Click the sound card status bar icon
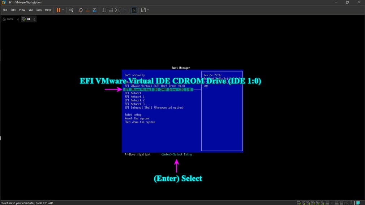Viewport: 365px width, 205px height. click(332, 203)
